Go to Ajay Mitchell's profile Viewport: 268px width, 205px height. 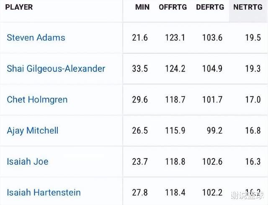coord(32,131)
